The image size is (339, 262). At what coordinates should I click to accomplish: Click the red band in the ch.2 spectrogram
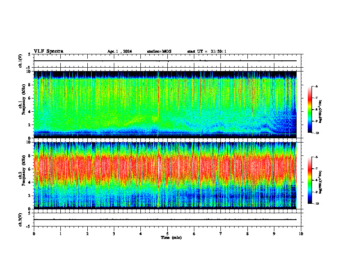coord(165,167)
